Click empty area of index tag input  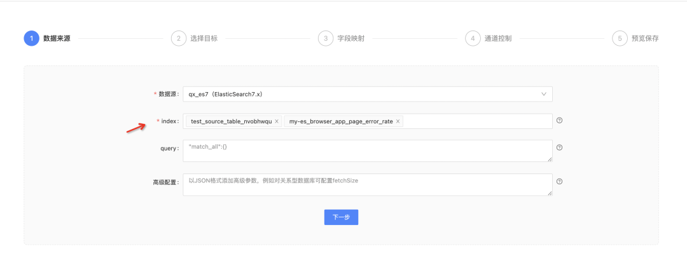pos(476,121)
